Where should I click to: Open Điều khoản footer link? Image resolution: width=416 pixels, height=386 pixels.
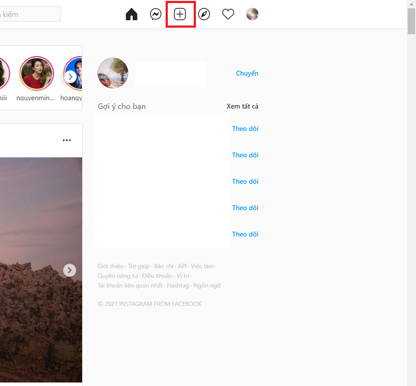(x=157, y=276)
